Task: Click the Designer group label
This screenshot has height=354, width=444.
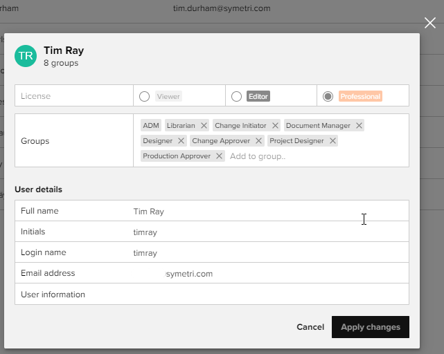Action: coord(157,141)
